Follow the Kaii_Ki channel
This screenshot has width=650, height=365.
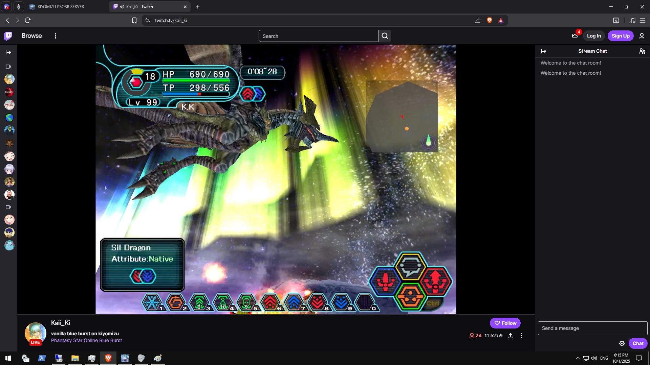coord(505,323)
